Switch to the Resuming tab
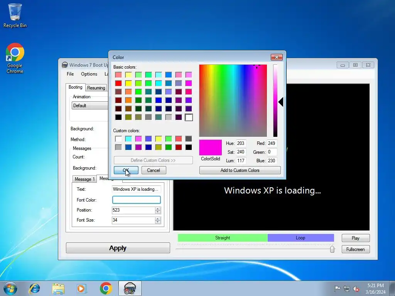Viewport: 395px width, 296px height. (96, 88)
